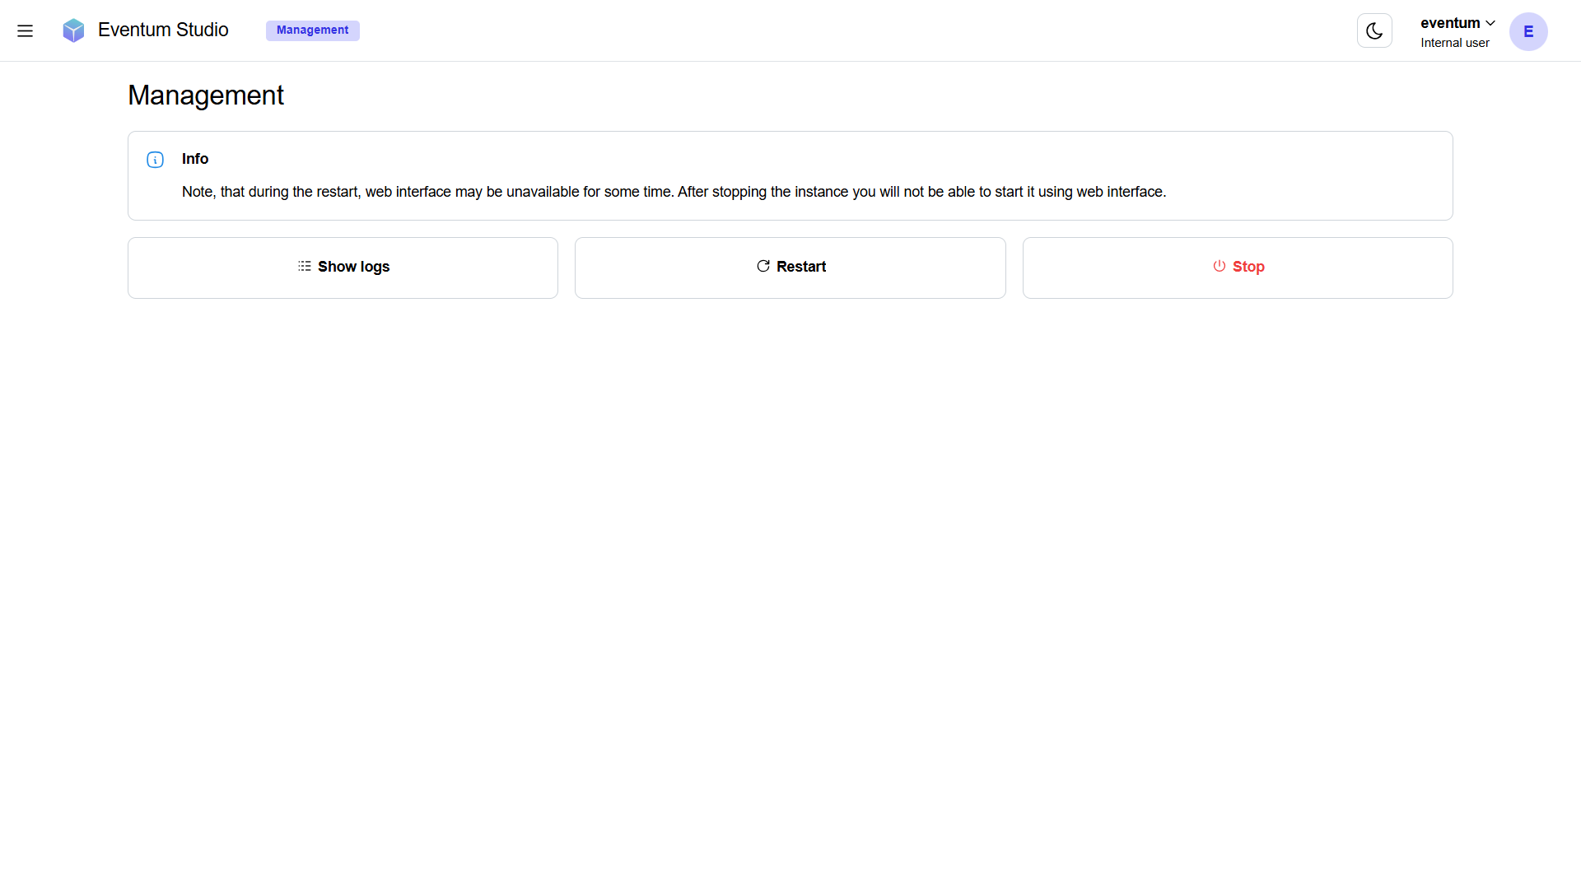Click the eventum username label
The width and height of the screenshot is (1581, 889).
1449,23
